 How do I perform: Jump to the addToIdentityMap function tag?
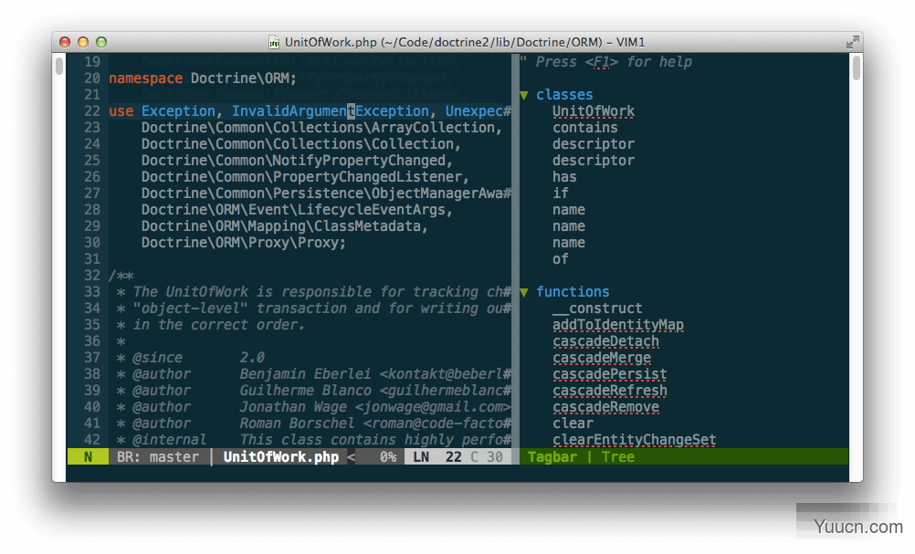618,325
